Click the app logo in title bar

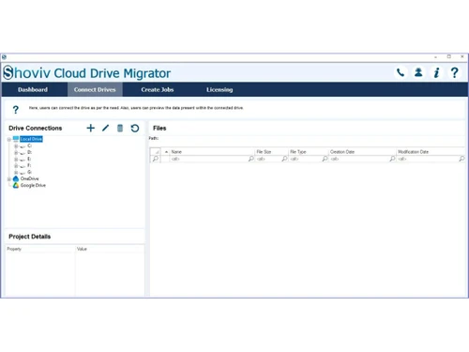4,57
